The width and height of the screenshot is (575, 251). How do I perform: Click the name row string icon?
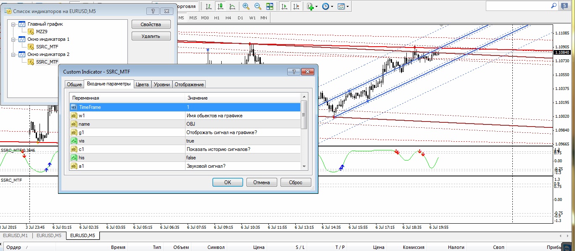coord(74,124)
